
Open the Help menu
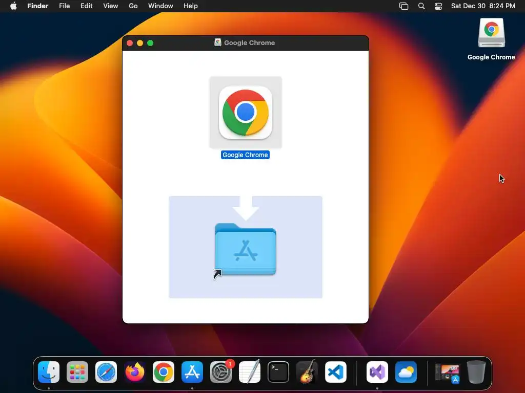pos(191,6)
